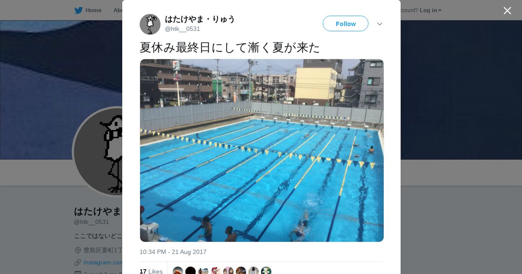Enlarge the swimming pool photo
The height and width of the screenshot is (274, 522).
pyautogui.click(x=262, y=150)
